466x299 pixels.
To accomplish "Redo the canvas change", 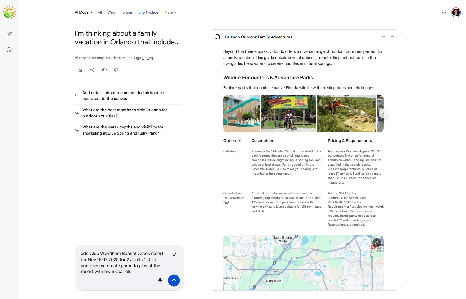I will (x=392, y=37).
